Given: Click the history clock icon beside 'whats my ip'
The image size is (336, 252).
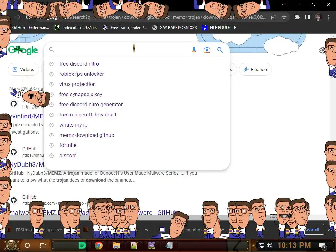Looking at the screenshot, I should [x=52, y=125].
